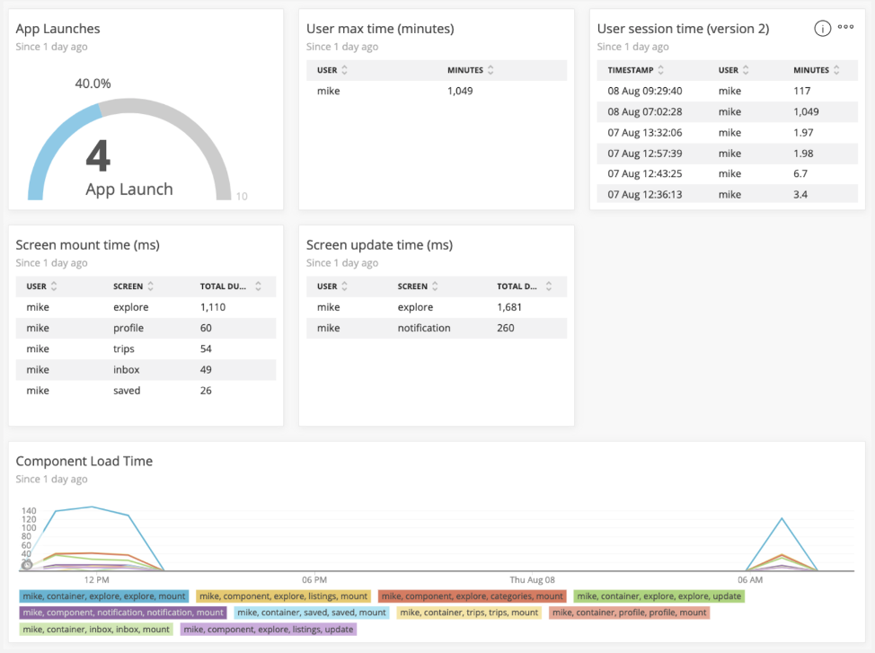Click the 40.0% gauge label
Screen dimensions: 875x653
[x=93, y=84]
